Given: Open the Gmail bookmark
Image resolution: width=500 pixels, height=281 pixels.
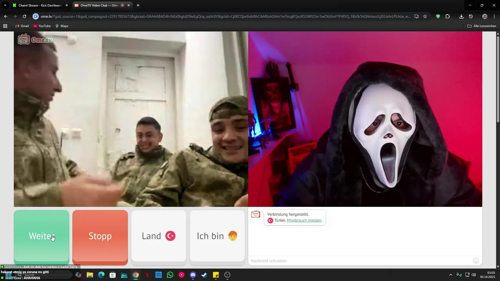Looking at the screenshot, I should tap(22, 26).
